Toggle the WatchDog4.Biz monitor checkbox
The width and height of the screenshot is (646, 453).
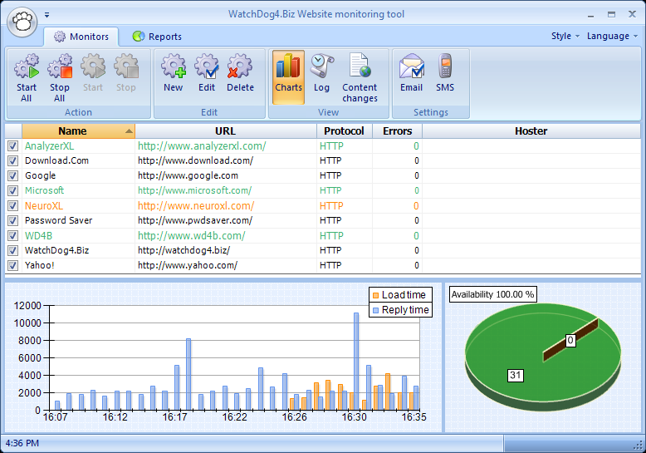tap(12, 250)
